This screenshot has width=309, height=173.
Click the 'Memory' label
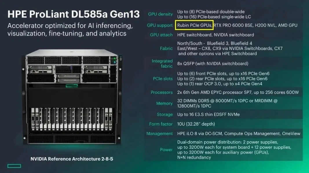point(164,103)
